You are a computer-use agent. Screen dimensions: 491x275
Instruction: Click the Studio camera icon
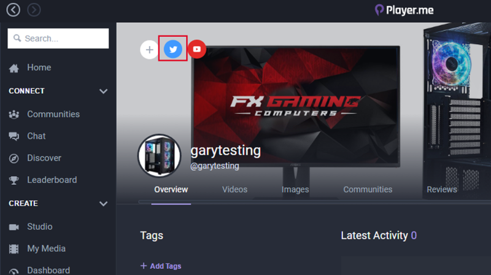(x=14, y=227)
